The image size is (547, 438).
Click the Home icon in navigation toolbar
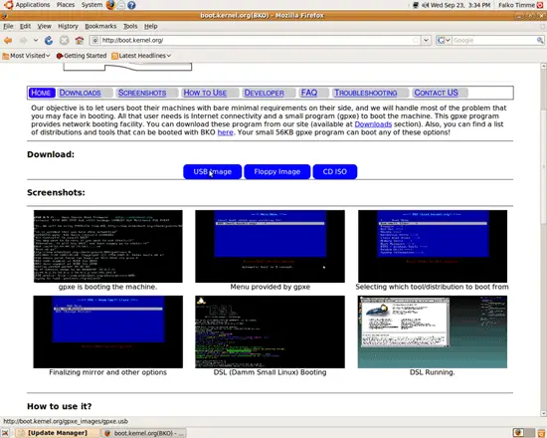[80, 41]
